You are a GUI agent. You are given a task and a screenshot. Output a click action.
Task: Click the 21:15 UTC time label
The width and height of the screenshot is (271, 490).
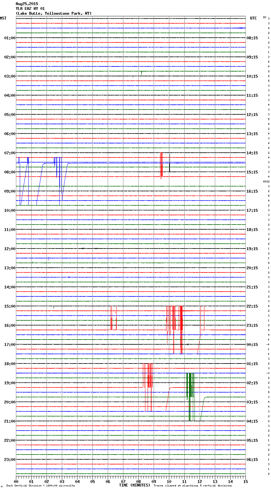click(252, 287)
